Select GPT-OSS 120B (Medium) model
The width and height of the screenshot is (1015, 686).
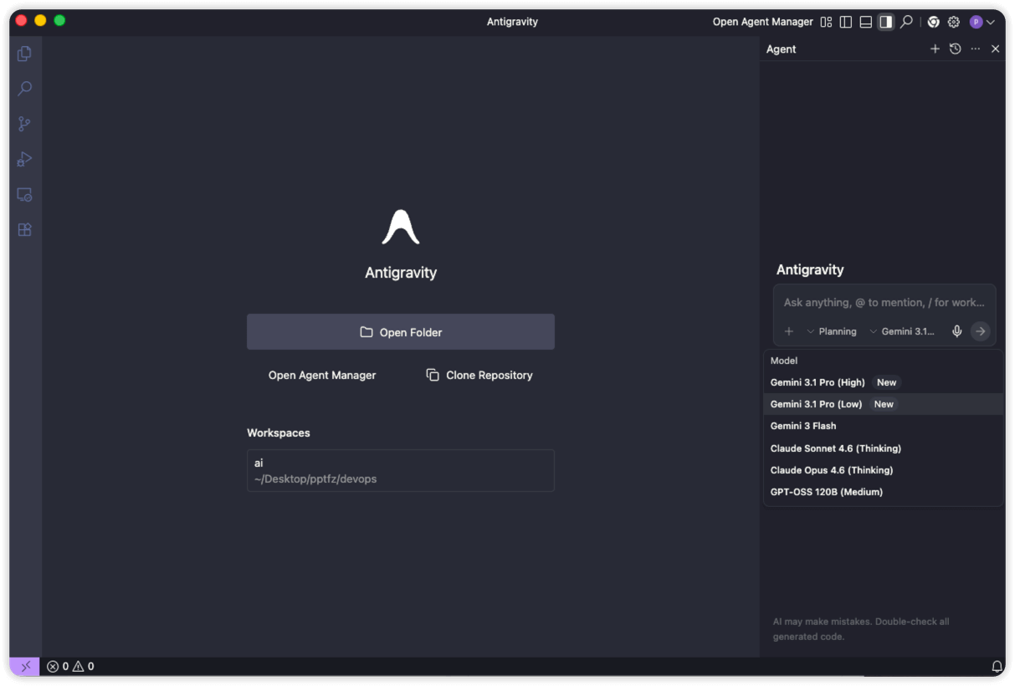click(884, 492)
